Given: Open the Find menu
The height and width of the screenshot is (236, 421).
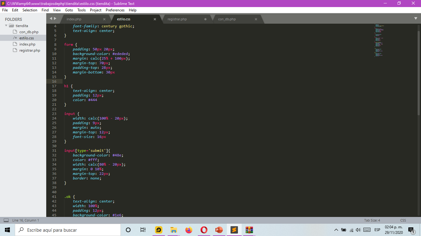Looking at the screenshot, I should pos(45,10).
